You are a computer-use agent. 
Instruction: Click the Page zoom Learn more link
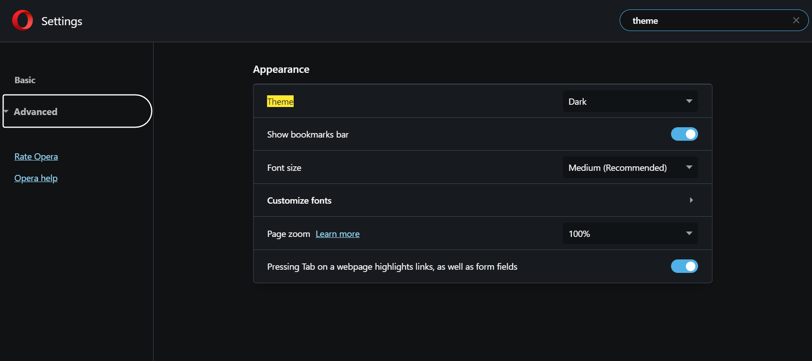coord(337,234)
